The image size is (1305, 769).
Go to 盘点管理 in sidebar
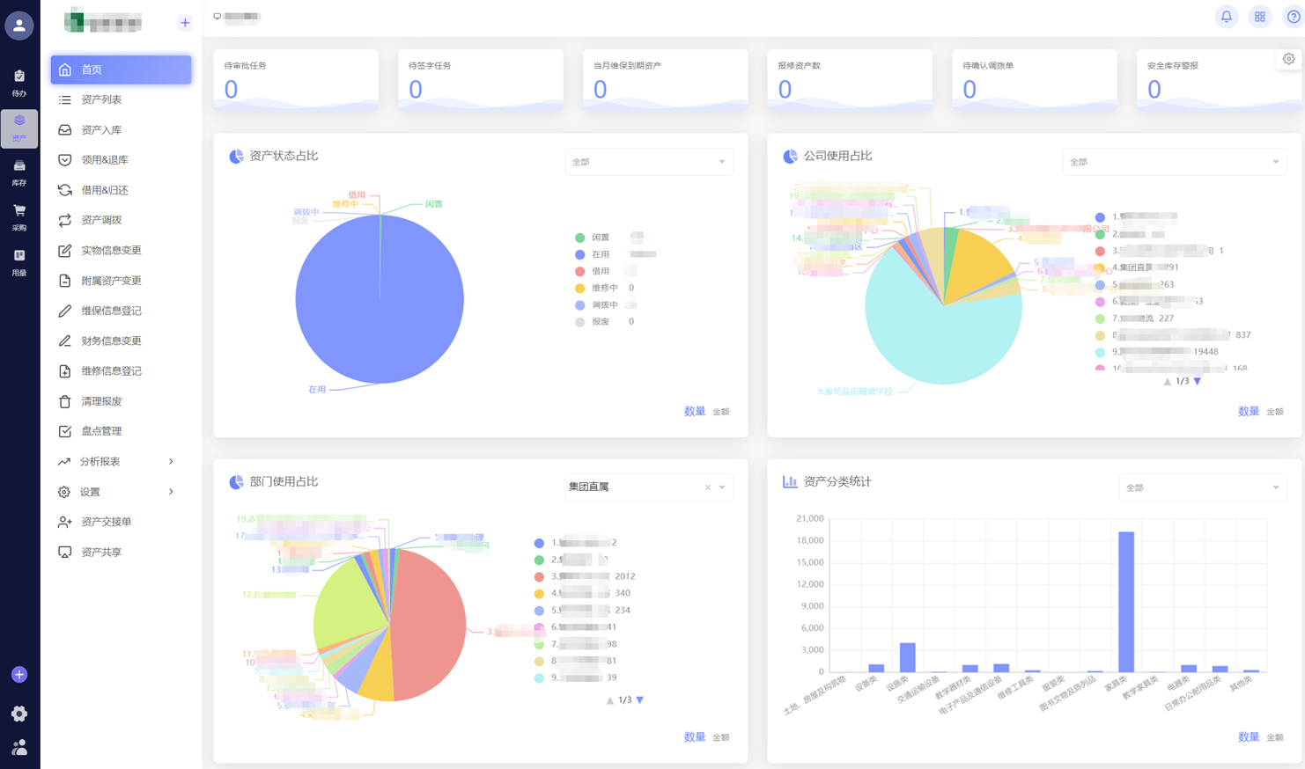pyautogui.click(x=101, y=431)
